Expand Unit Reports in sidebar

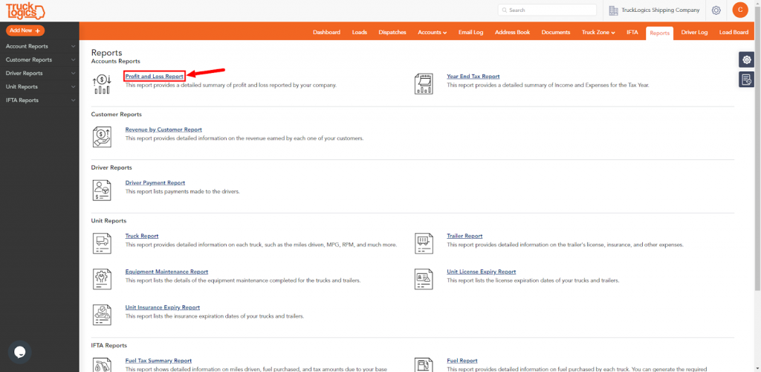pyautogui.click(x=39, y=86)
